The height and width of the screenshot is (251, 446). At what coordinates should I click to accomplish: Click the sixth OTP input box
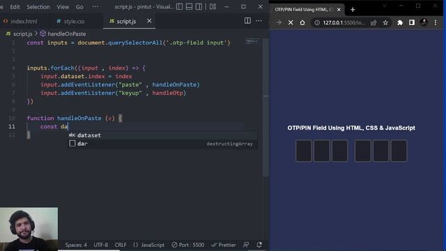tap(399, 151)
